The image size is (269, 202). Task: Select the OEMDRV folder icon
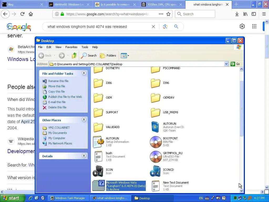point(156,98)
